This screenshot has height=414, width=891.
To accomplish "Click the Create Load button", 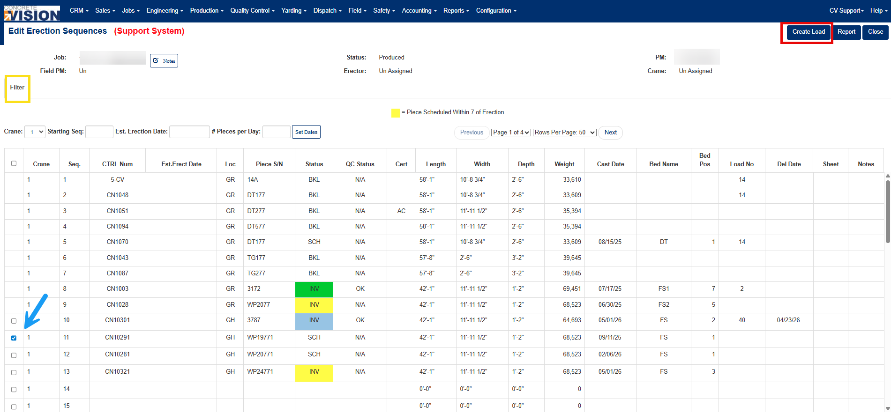I will point(809,32).
